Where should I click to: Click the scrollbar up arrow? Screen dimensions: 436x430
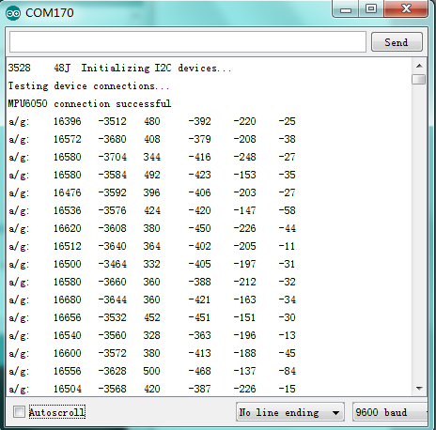point(419,66)
